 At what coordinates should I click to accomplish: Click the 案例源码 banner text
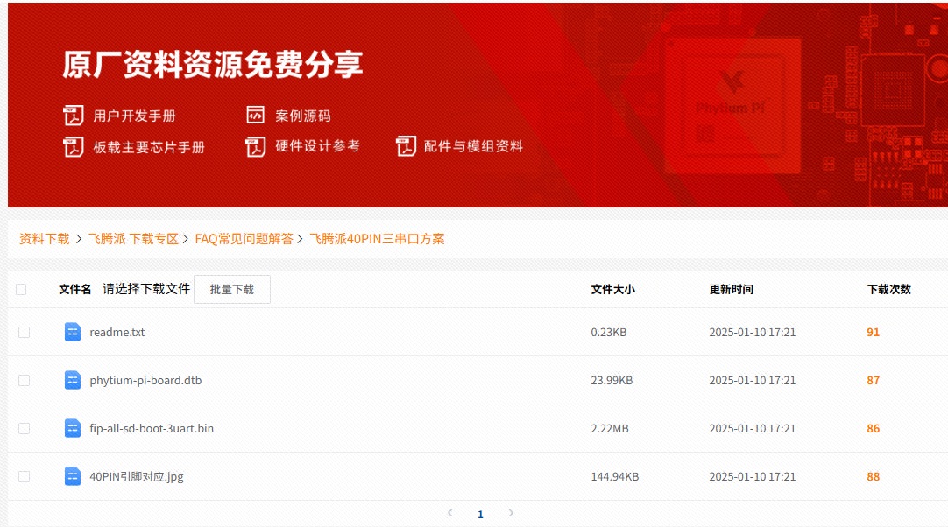(303, 116)
